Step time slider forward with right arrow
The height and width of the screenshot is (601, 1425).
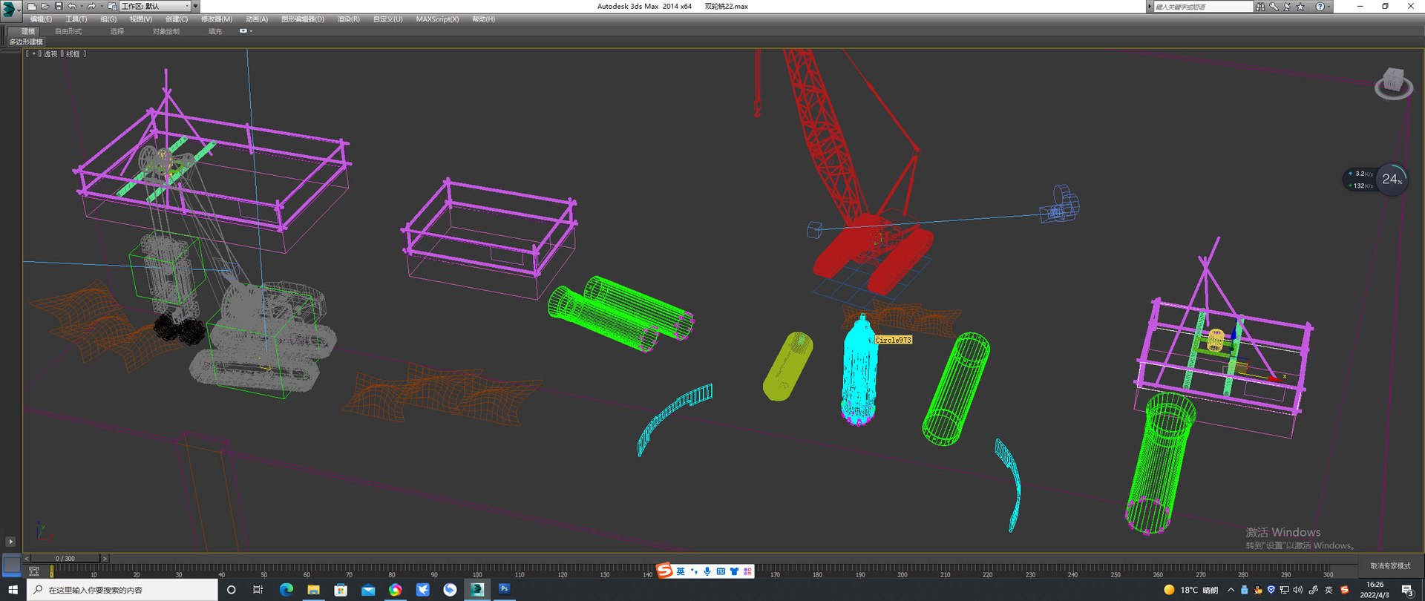click(105, 558)
